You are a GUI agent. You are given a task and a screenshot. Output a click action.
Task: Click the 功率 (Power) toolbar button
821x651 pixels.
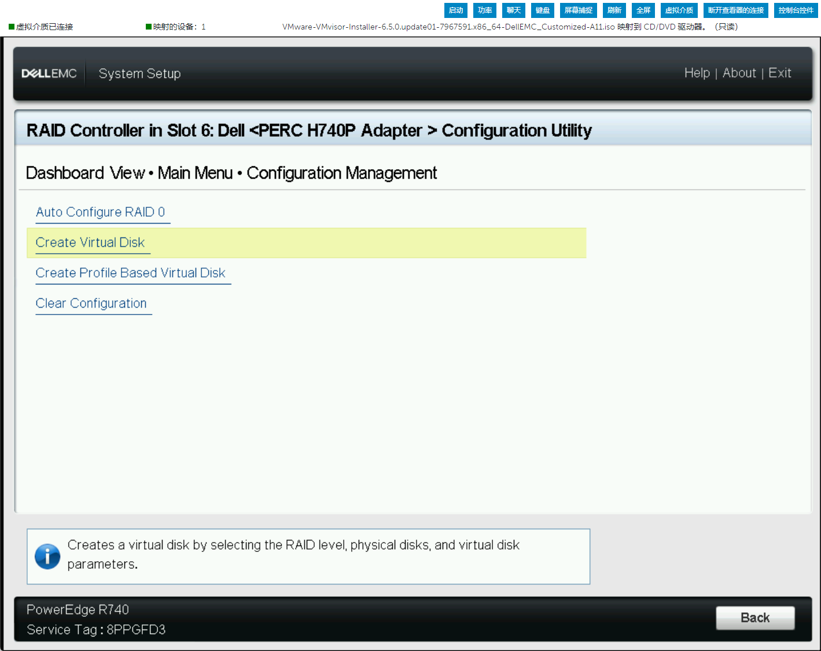coord(485,10)
